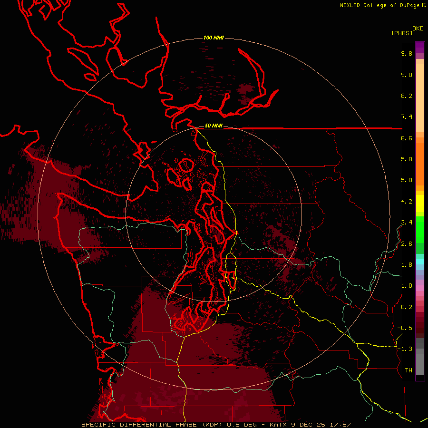This screenshot has width=428, height=428.
Task: Click the -1.3 scale label
Action: pyautogui.click(x=405, y=349)
